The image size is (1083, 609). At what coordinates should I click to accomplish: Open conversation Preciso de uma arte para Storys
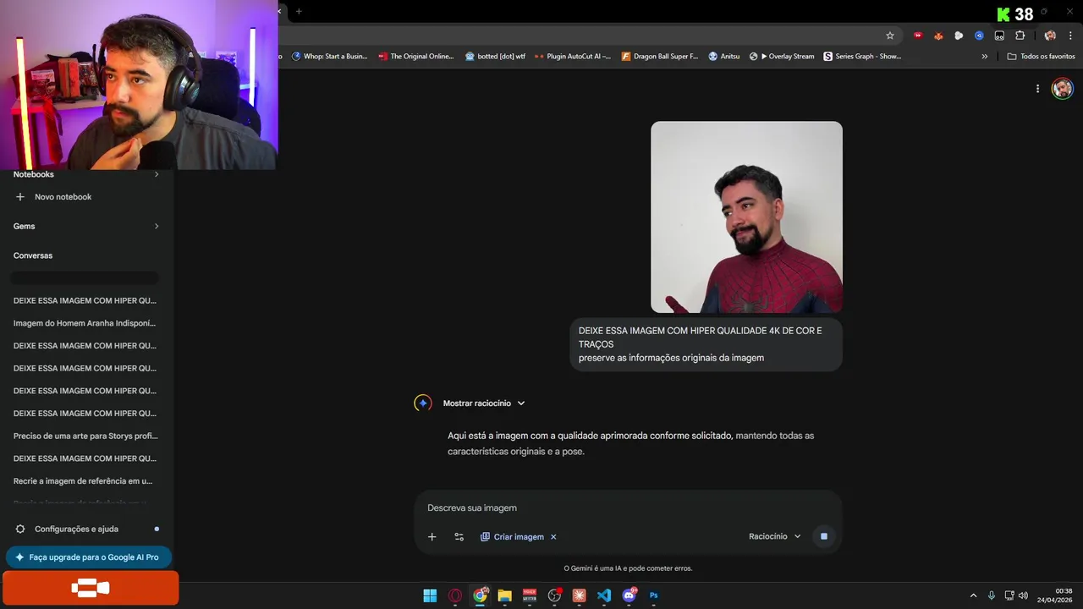pyautogui.click(x=85, y=436)
